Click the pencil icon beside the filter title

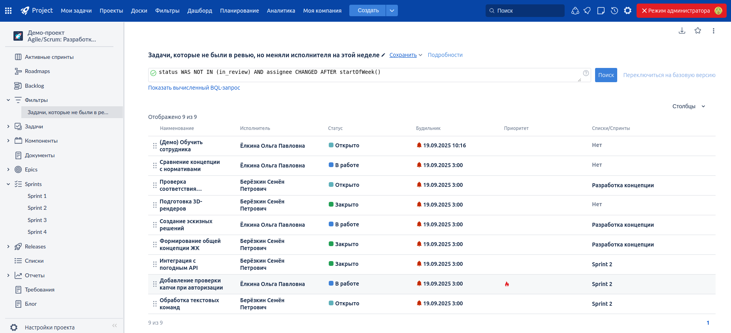point(383,55)
